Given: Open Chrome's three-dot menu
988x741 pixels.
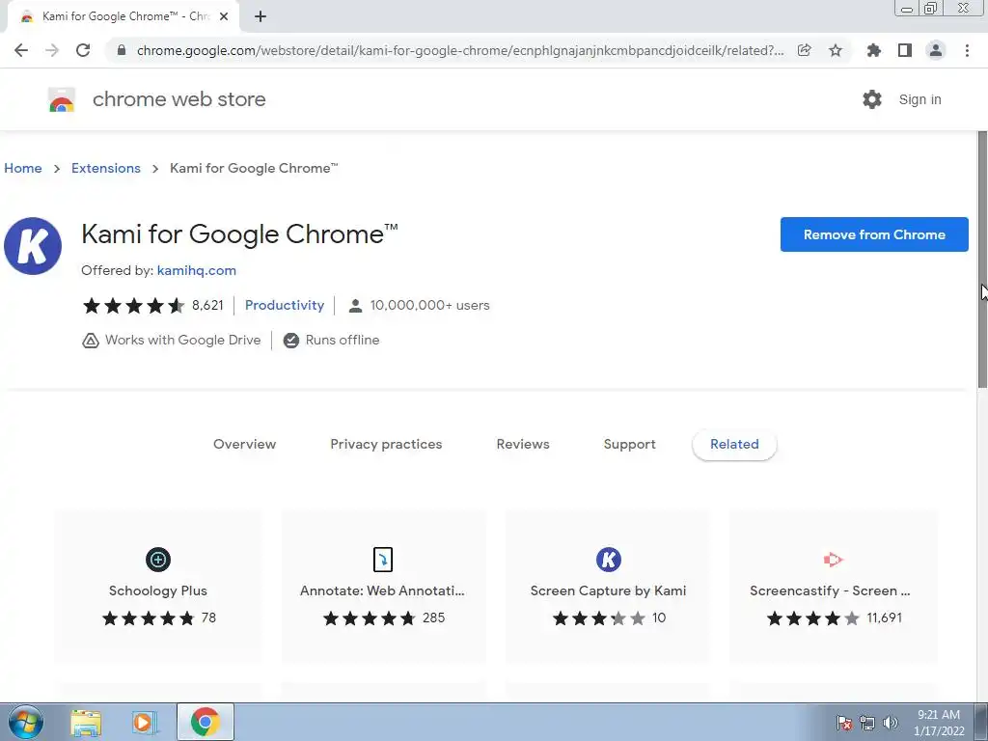Looking at the screenshot, I should [x=967, y=50].
